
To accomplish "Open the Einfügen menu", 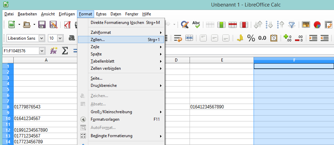I will tap(67, 14).
